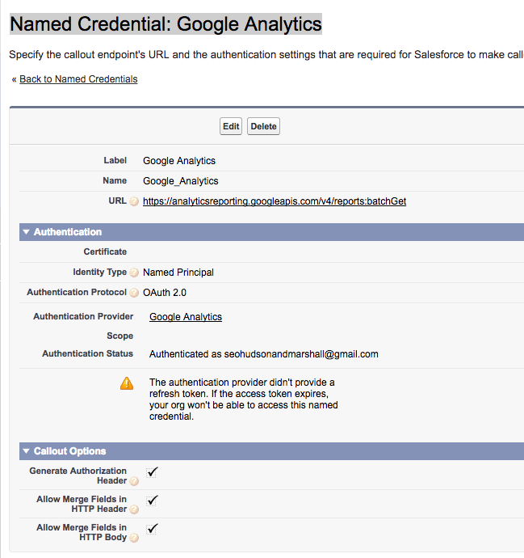Click the orange warning triangle icon
The width and height of the screenshot is (524, 558).
click(x=127, y=383)
